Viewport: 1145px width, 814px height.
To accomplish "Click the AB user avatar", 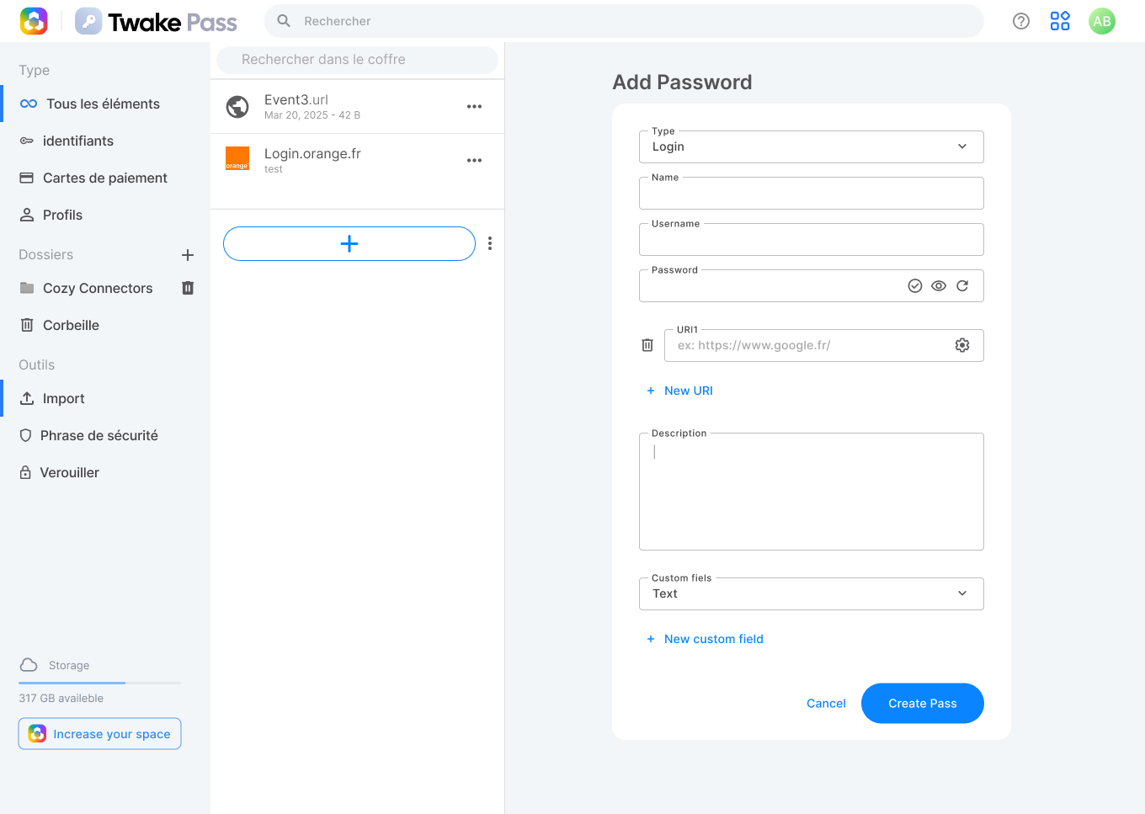I will (x=1102, y=21).
